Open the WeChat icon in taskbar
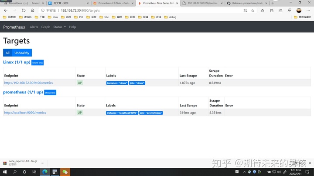 [x=65, y=172]
